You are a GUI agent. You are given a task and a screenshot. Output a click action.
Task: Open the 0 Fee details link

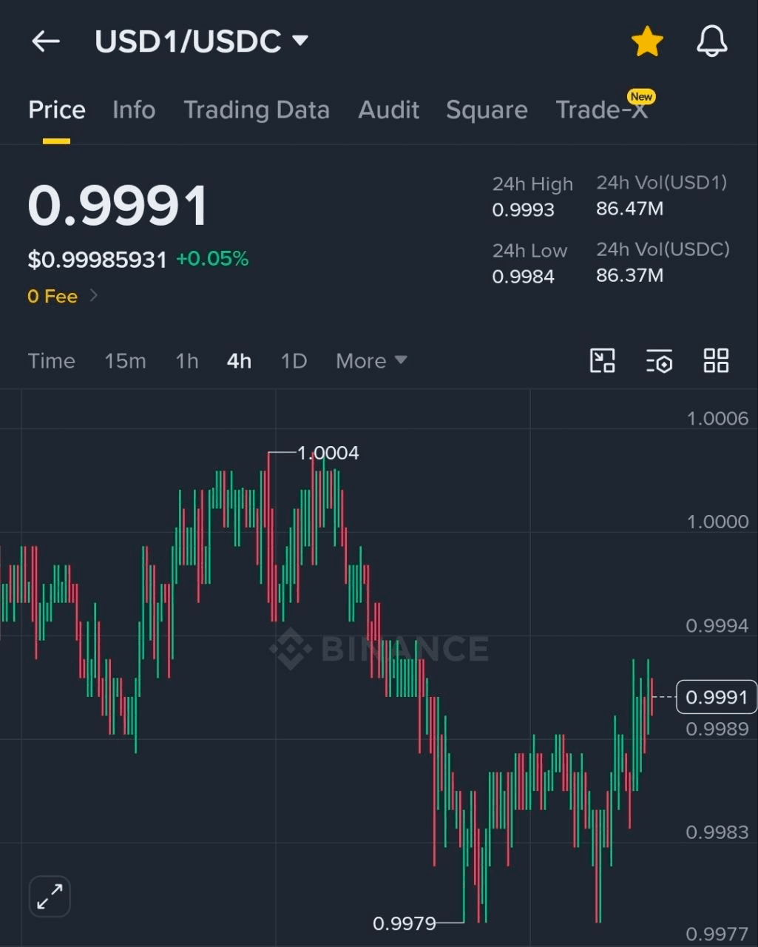pyautogui.click(x=63, y=296)
